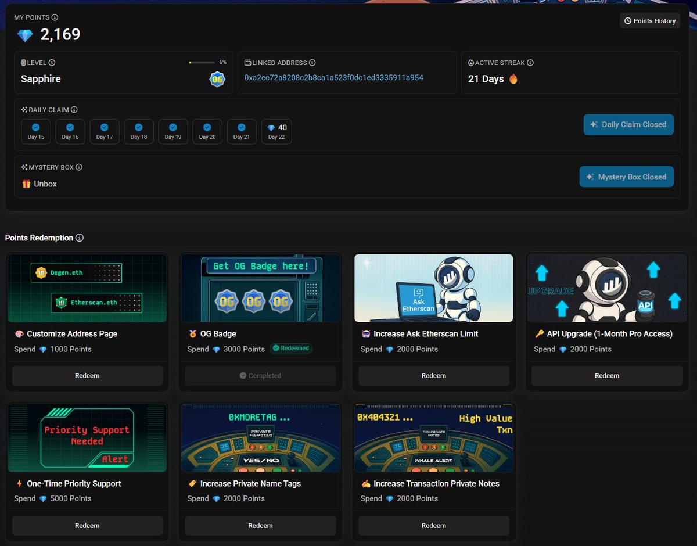Click the API Upgrade (1-Month Pro Access) title

click(609, 334)
